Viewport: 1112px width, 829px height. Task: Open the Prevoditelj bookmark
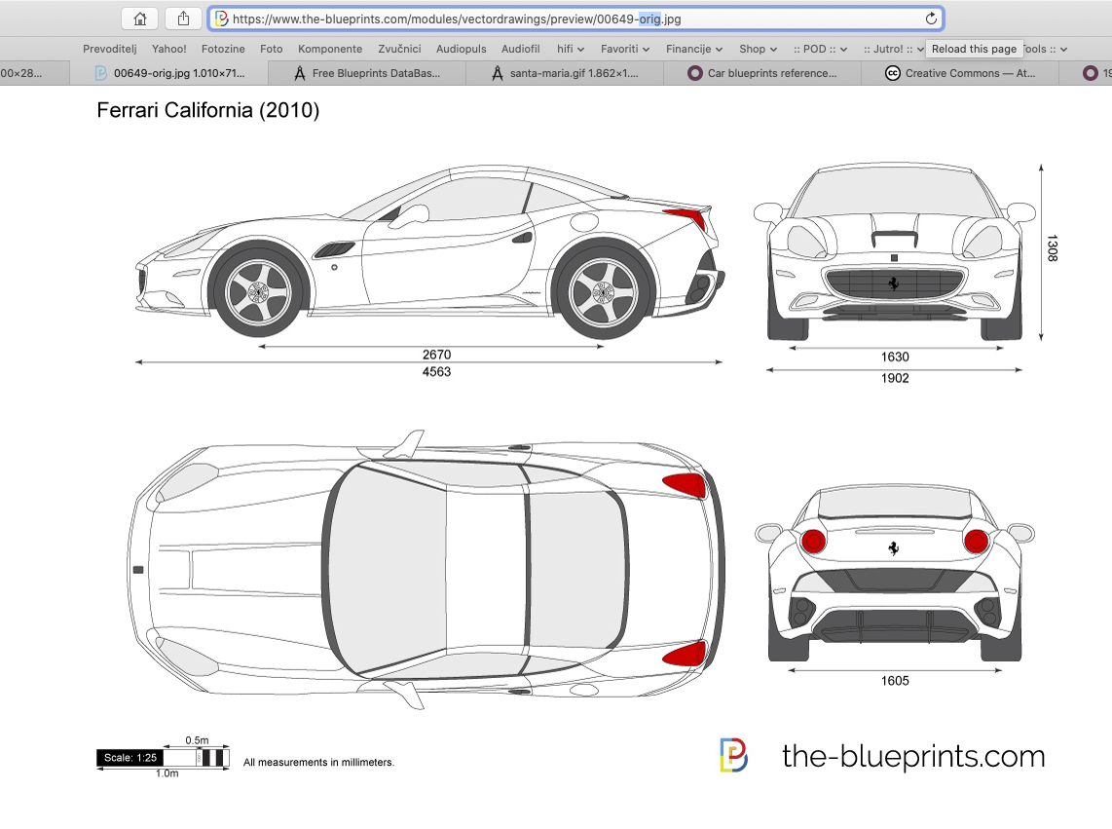pyautogui.click(x=110, y=49)
